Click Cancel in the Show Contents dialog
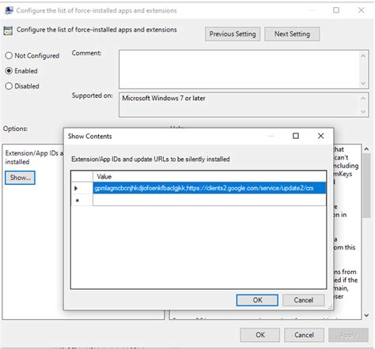Screen dimensions: 375x349 (304, 300)
